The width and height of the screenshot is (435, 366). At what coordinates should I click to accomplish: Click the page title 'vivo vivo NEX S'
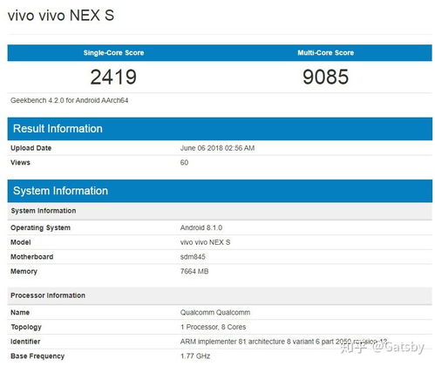61,16
